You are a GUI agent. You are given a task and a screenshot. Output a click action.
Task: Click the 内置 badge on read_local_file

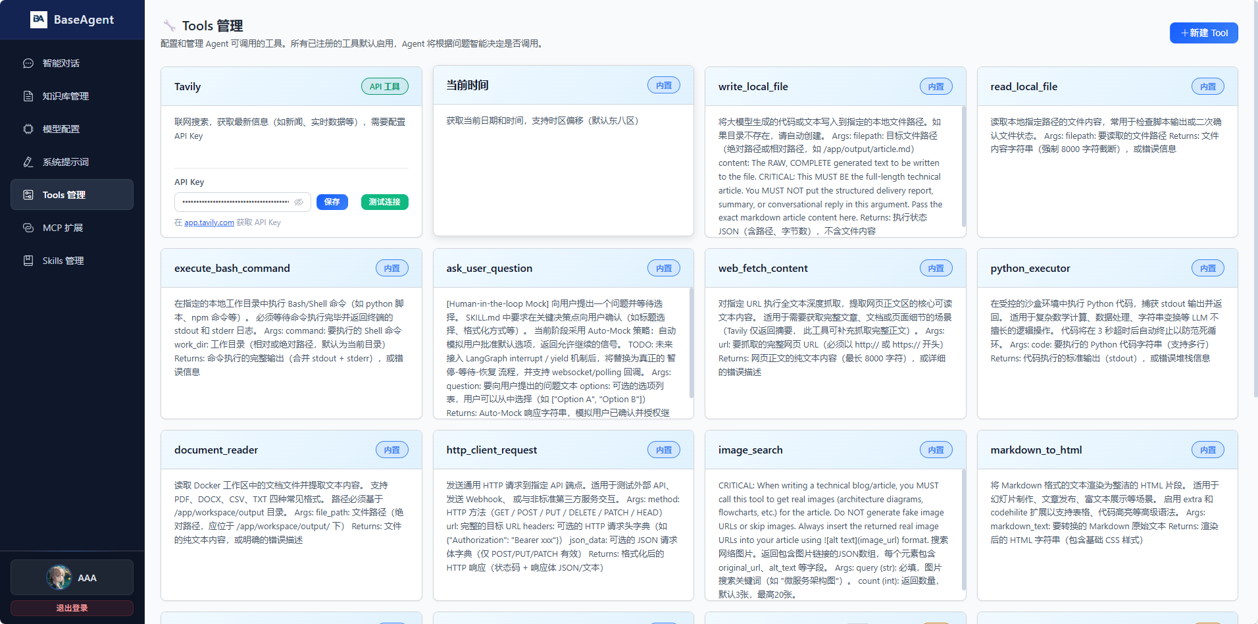click(x=1208, y=86)
